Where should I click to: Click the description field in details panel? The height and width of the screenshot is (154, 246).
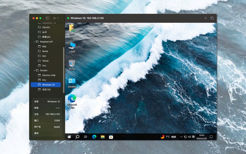[x=47, y=133]
